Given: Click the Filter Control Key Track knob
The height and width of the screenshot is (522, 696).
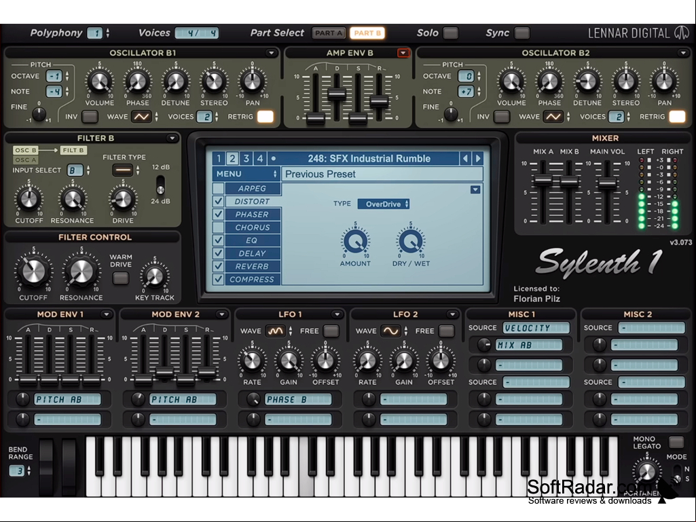Looking at the screenshot, I should tap(154, 276).
